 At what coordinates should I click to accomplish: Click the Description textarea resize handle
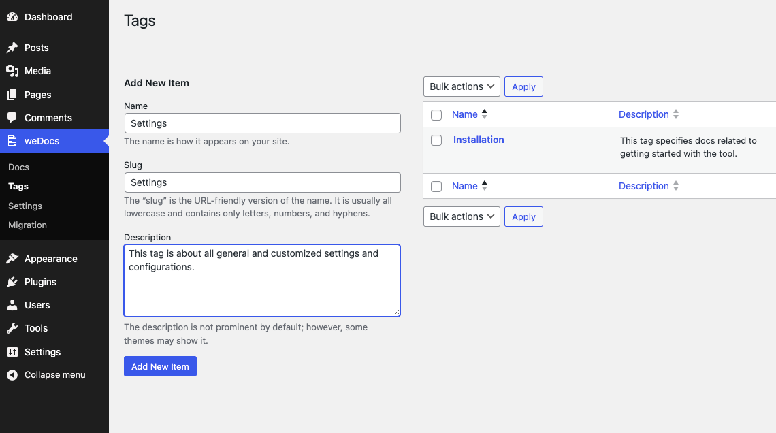396,312
